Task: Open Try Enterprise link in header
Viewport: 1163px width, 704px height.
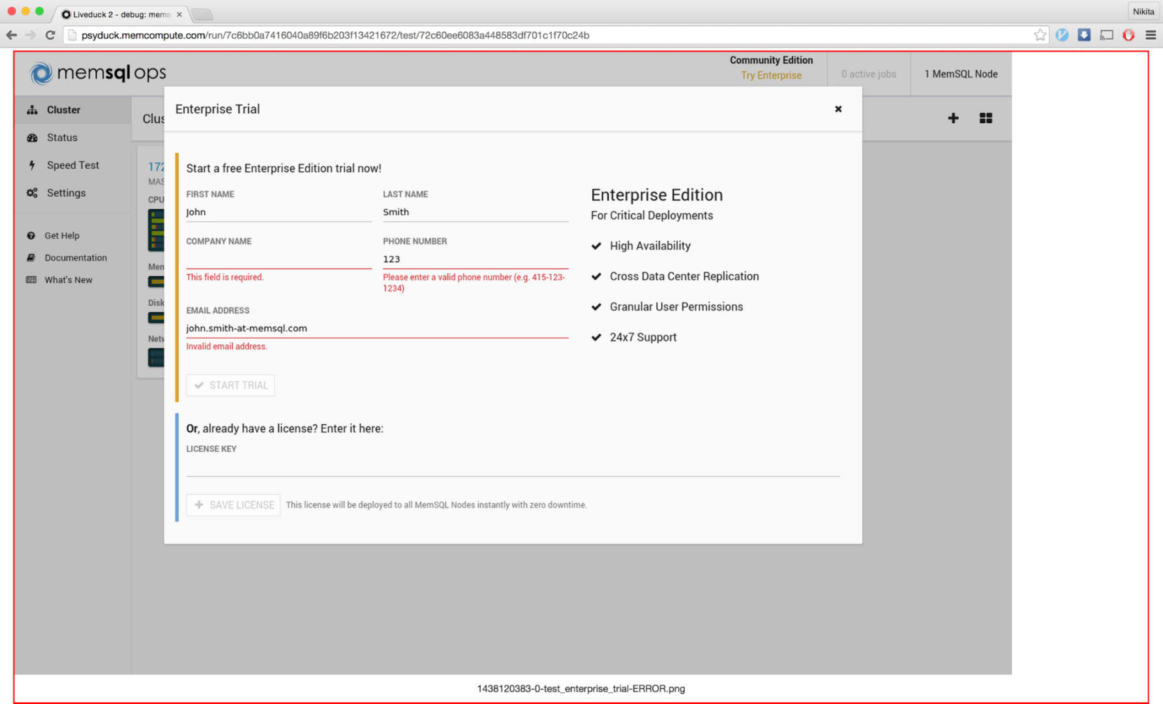Action: (771, 75)
